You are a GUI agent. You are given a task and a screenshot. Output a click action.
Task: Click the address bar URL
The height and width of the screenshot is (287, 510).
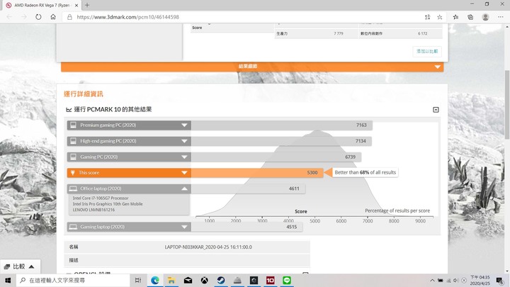(127, 17)
